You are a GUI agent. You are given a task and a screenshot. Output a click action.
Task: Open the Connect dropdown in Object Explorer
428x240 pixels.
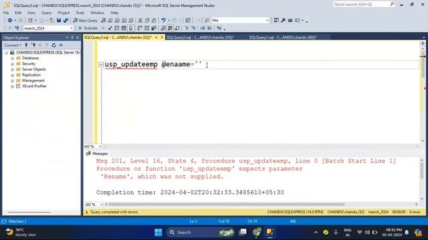(13, 45)
